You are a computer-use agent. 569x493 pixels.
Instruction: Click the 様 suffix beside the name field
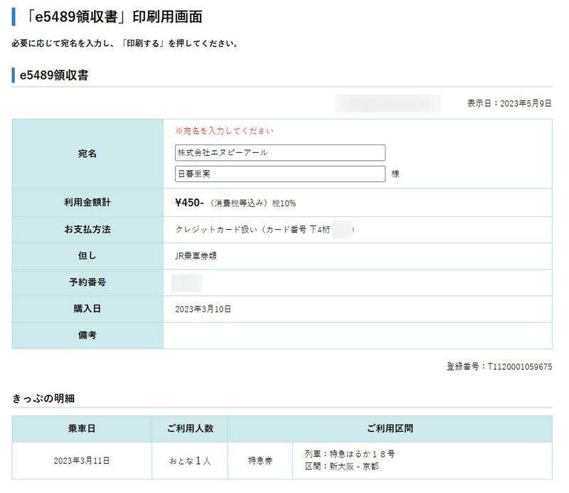tap(395, 174)
